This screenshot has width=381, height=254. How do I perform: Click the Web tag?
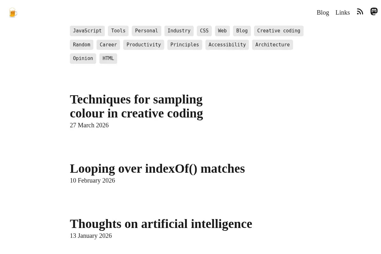(x=222, y=31)
